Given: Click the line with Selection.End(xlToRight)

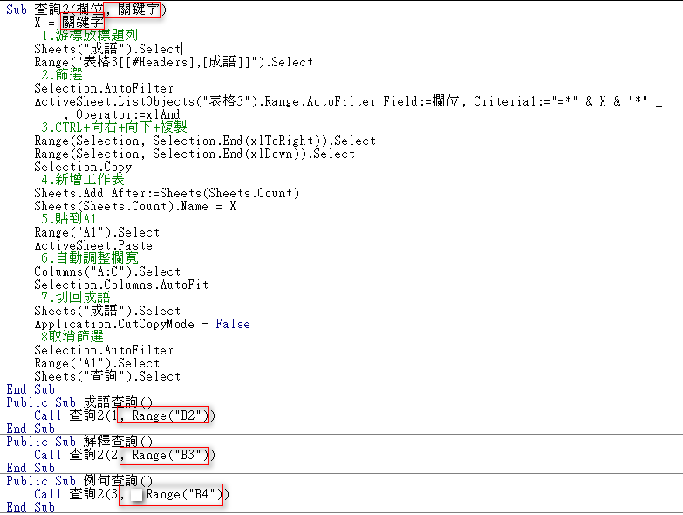Looking at the screenshot, I should click(x=205, y=141).
